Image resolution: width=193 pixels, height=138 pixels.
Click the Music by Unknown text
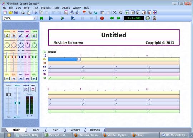tap(68, 42)
